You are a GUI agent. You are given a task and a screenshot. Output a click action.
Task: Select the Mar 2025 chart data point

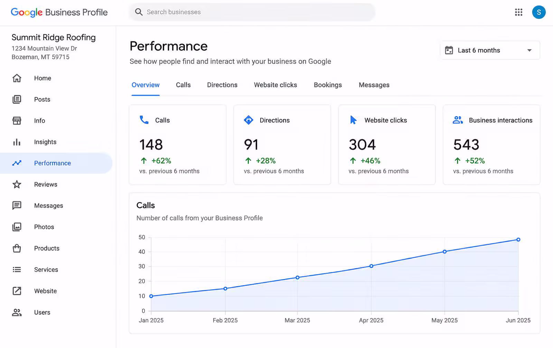tap(298, 278)
